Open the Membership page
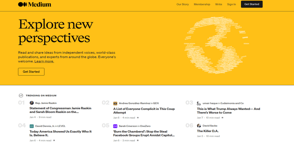This screenshot has width=294, height=147. 202,4
